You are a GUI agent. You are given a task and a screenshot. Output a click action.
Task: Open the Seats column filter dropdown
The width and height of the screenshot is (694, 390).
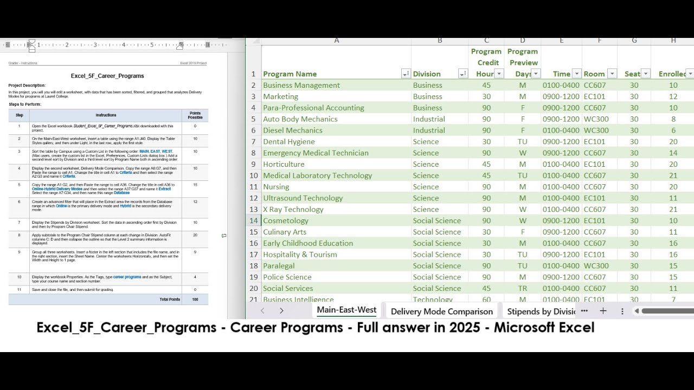(646, 74)
